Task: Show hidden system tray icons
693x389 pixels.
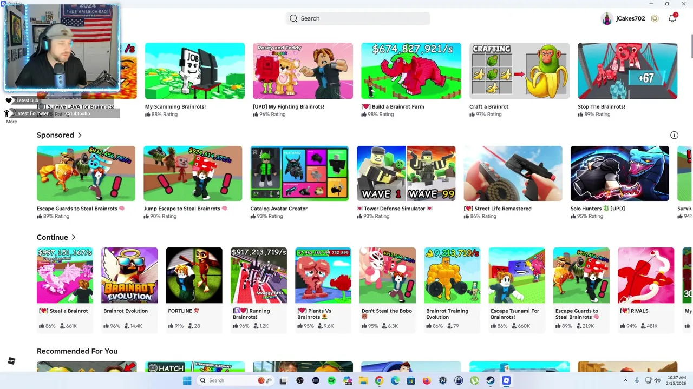Action: coord(625,380)
